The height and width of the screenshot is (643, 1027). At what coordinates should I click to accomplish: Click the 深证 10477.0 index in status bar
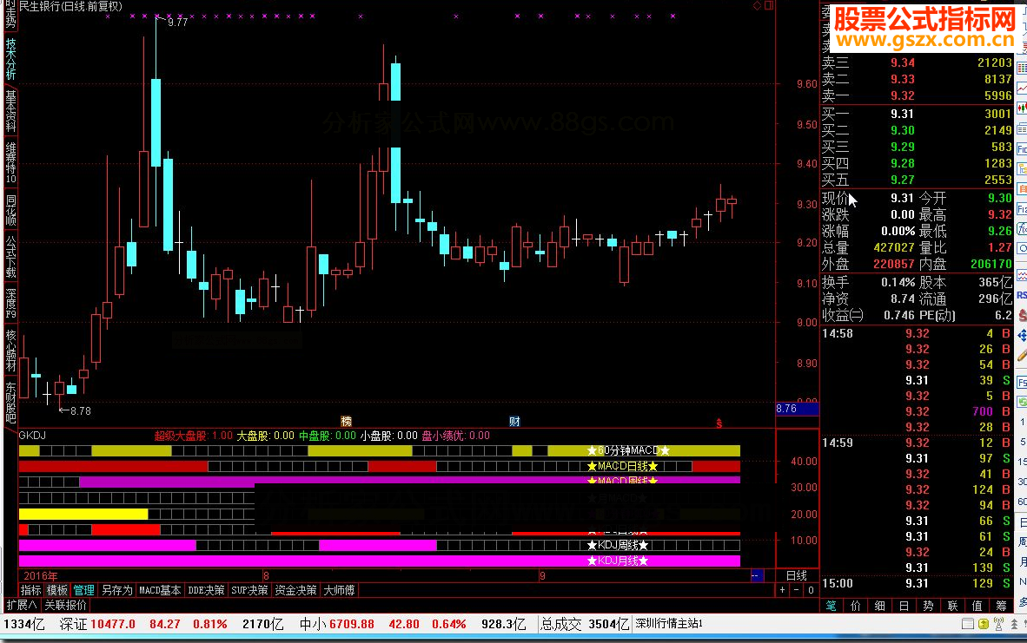[x=97, y=624]
